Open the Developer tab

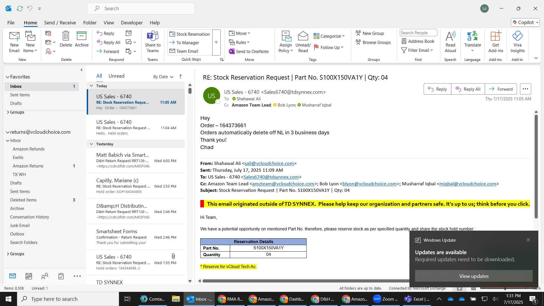(x=132, y=22)
